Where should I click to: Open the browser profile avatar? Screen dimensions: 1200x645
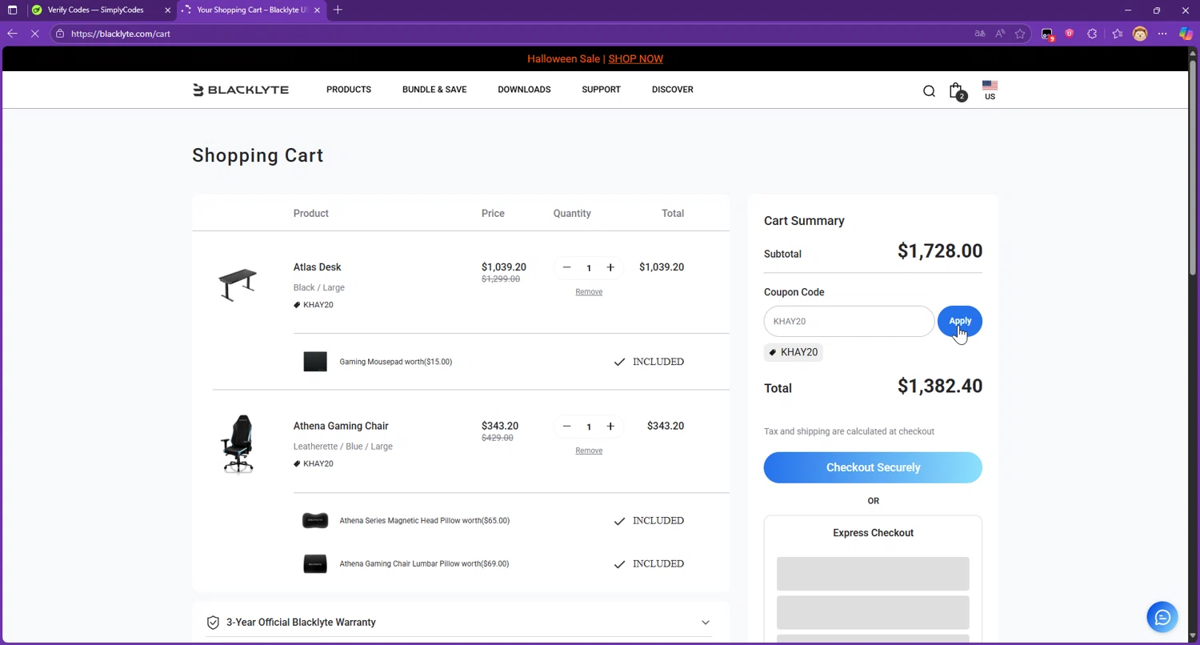click(1140, 34)
